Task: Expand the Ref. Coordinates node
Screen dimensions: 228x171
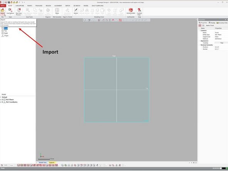Action: click(1, 102)
